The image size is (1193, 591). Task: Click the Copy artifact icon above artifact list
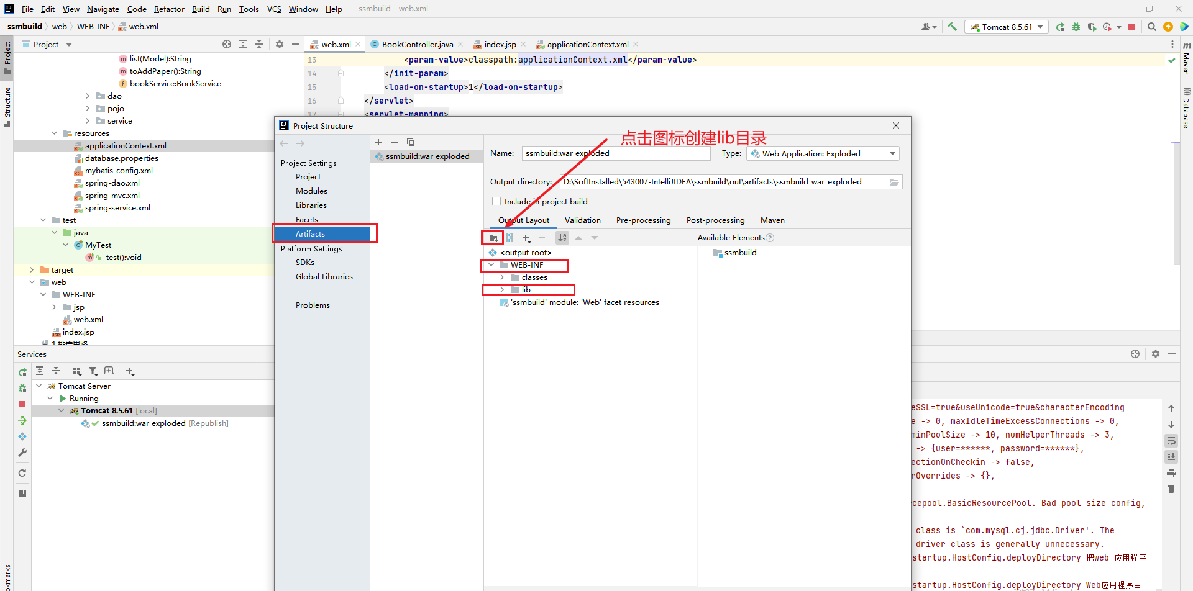pyautogui.click(x=410, y=142)
